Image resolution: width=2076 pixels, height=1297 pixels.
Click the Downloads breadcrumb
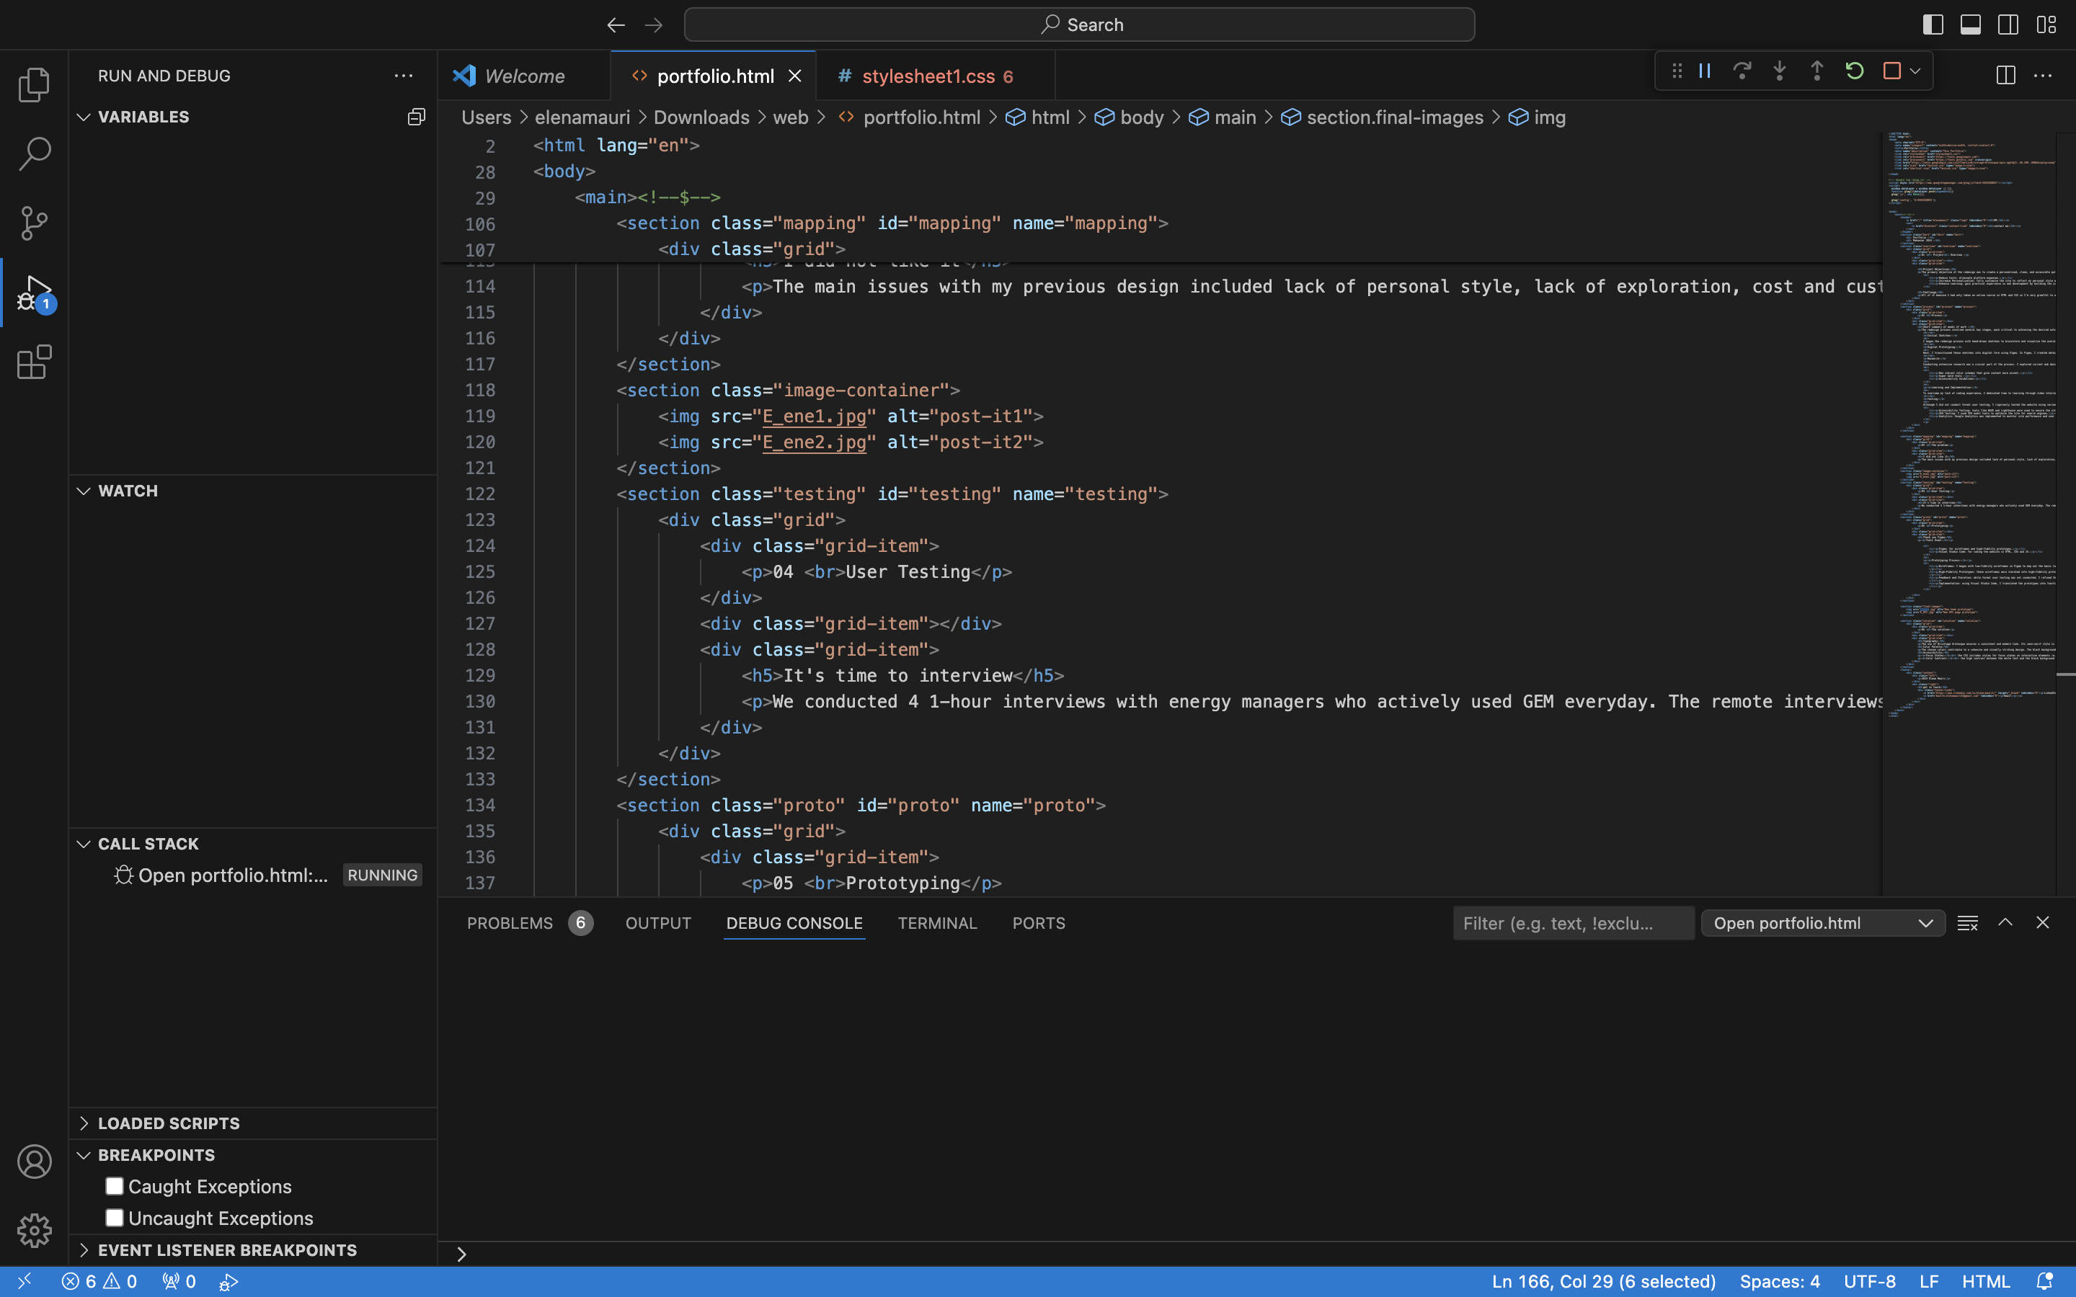701,117
